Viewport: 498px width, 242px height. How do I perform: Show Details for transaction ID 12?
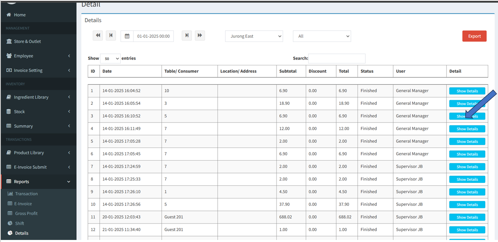(x=467, y=230)
